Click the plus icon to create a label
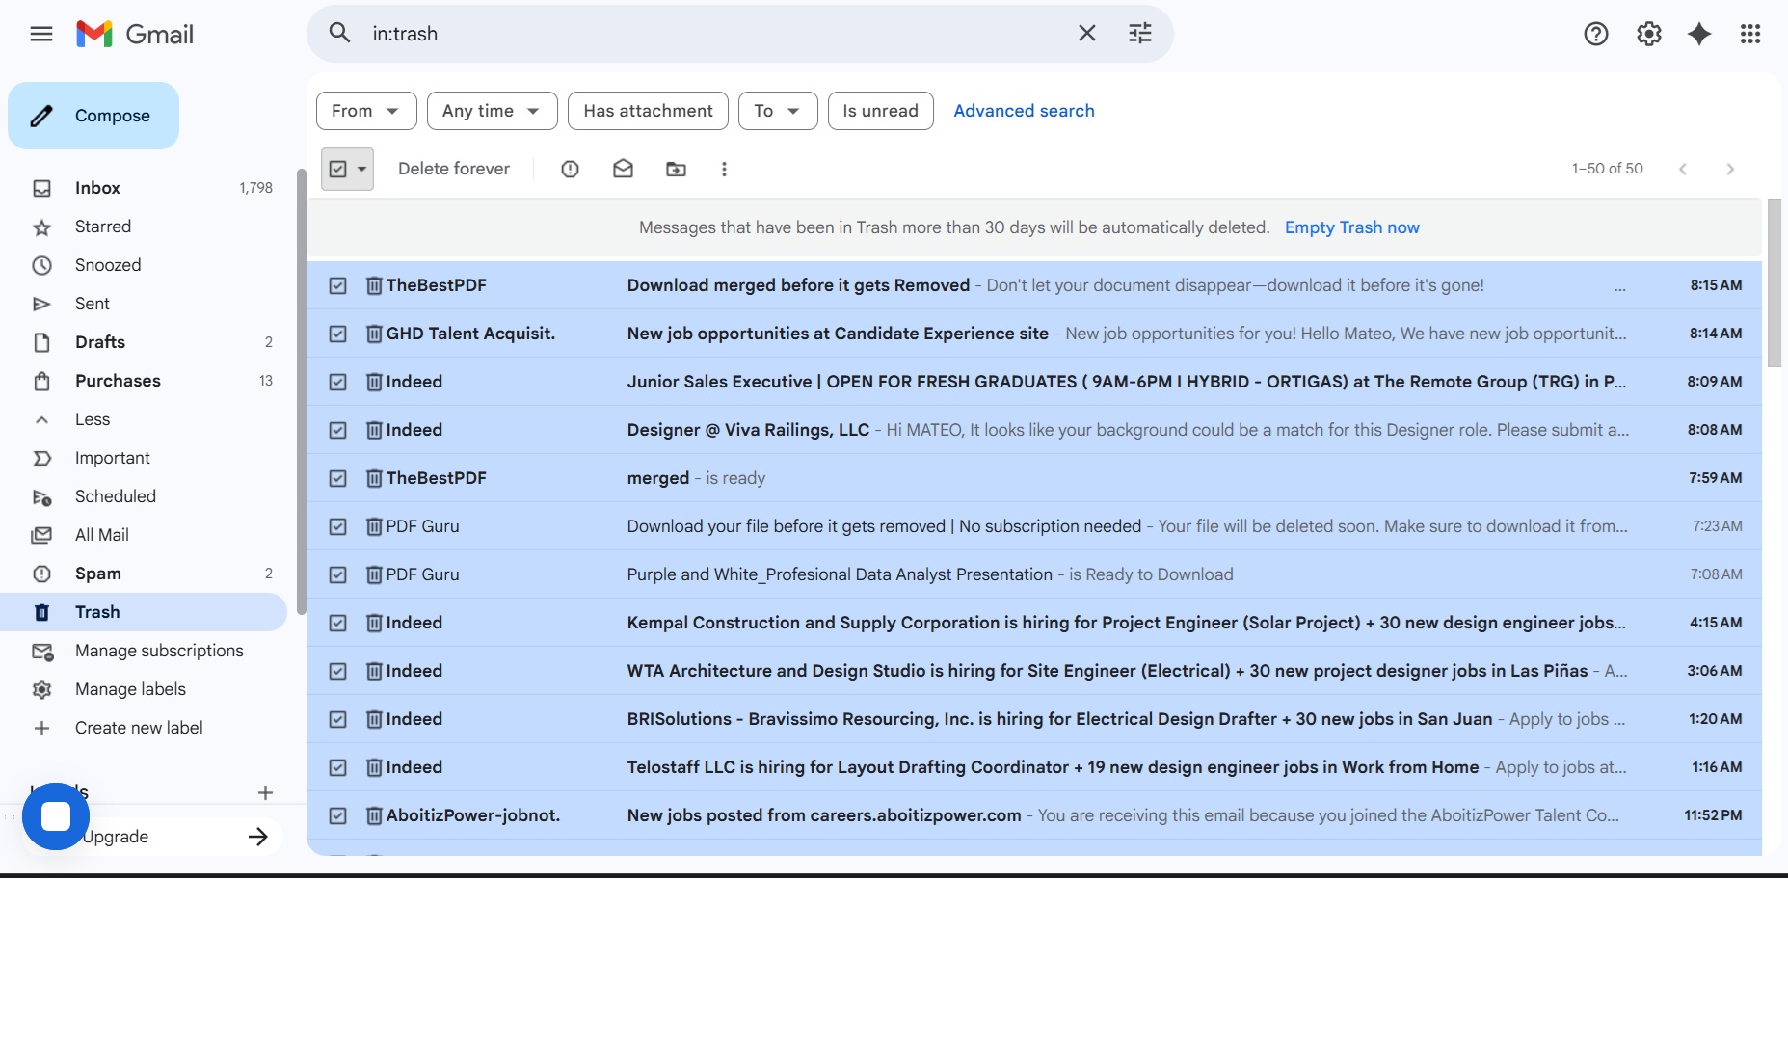This screenshot has width=1788, height=1041. pos(265,792)
